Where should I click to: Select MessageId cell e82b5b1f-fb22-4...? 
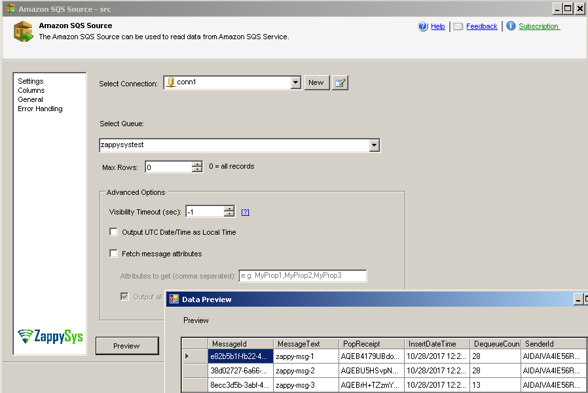(x=241, y=356)
